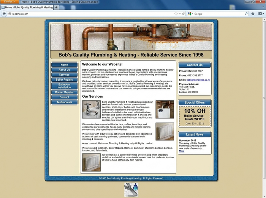
Task: Click phone number 0123 338 2887
Action: pos(195,71)
